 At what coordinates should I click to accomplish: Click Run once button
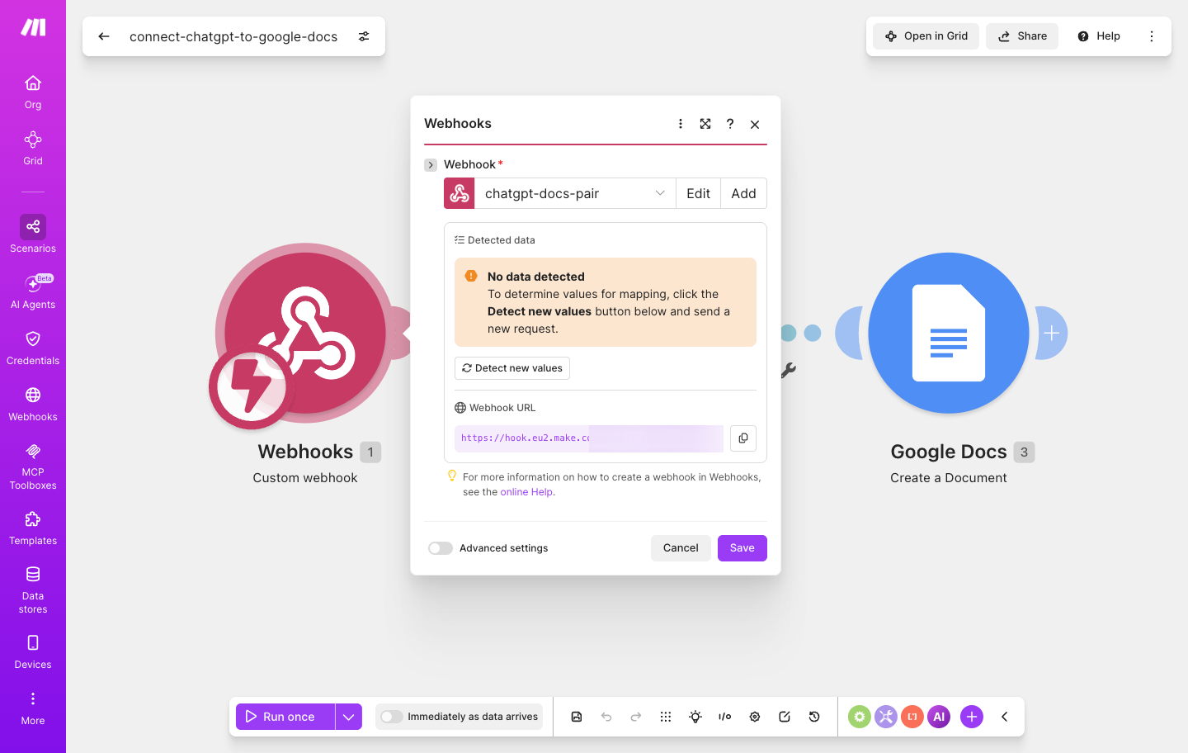pyautogui.click(x=285, y=717)
